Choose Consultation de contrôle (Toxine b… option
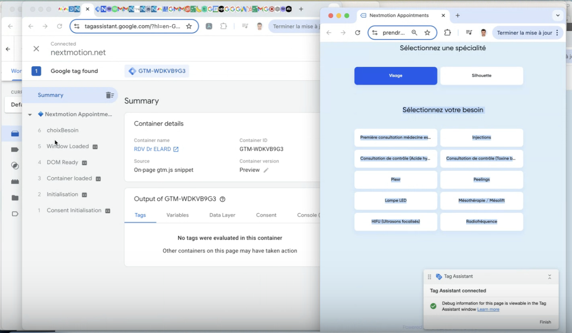 (x=481, y=158)
